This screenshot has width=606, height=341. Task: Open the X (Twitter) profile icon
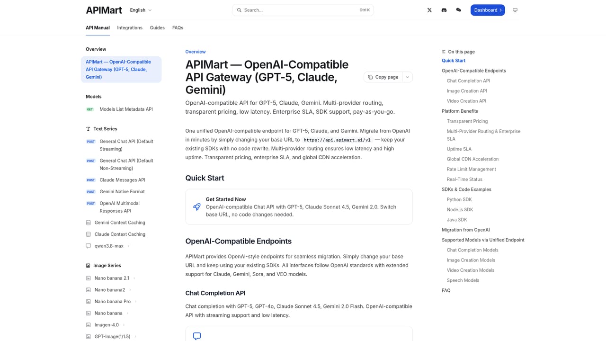click(x=429, y=10)
